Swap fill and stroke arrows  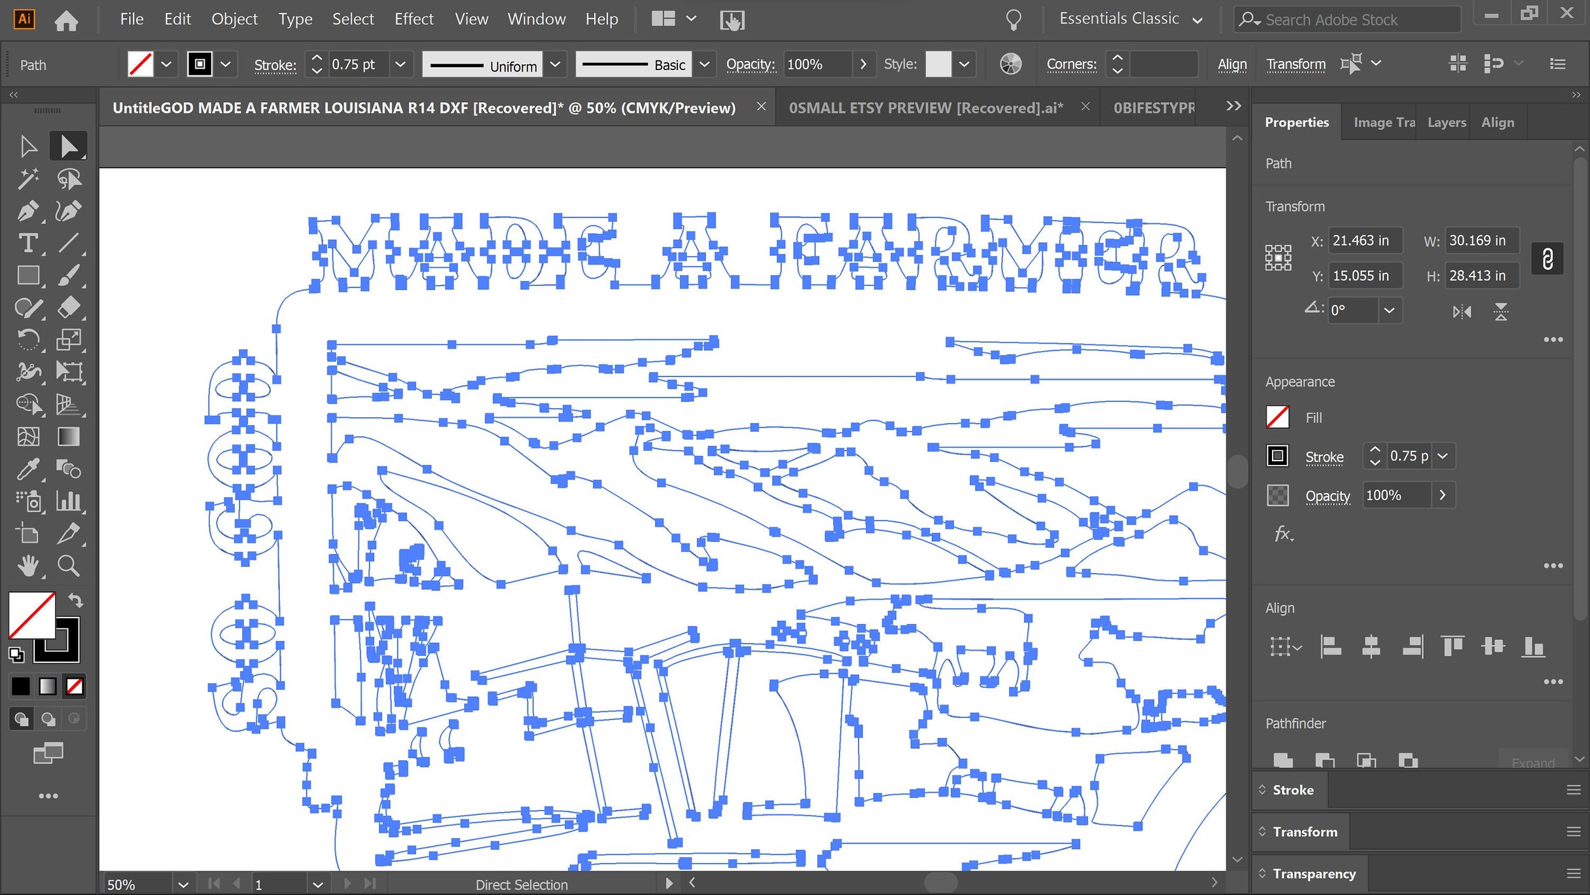[76, 600]
